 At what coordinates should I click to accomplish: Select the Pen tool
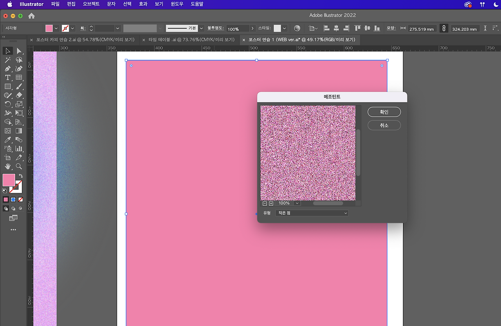click(x=7, y=69)
